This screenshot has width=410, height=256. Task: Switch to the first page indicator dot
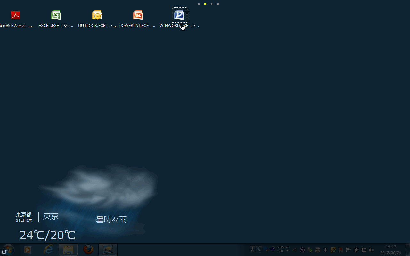(199, 4)
